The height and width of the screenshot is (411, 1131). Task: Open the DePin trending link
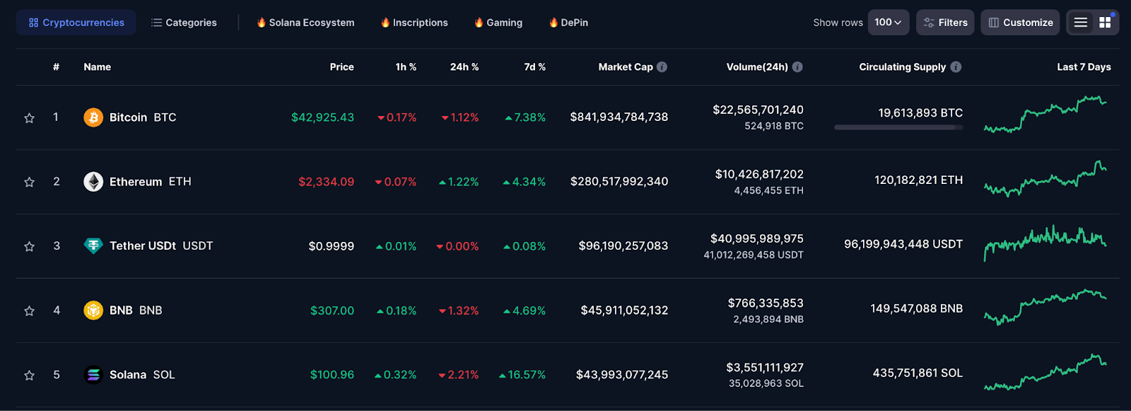pyautogui.click(x=568, y=23)
